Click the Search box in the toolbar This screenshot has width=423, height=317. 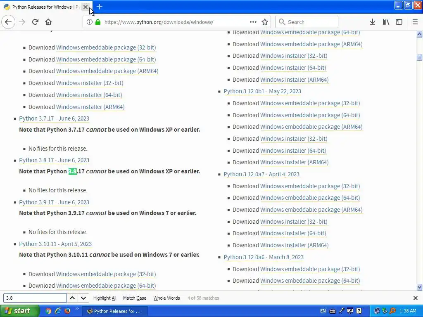coord(307,22)
